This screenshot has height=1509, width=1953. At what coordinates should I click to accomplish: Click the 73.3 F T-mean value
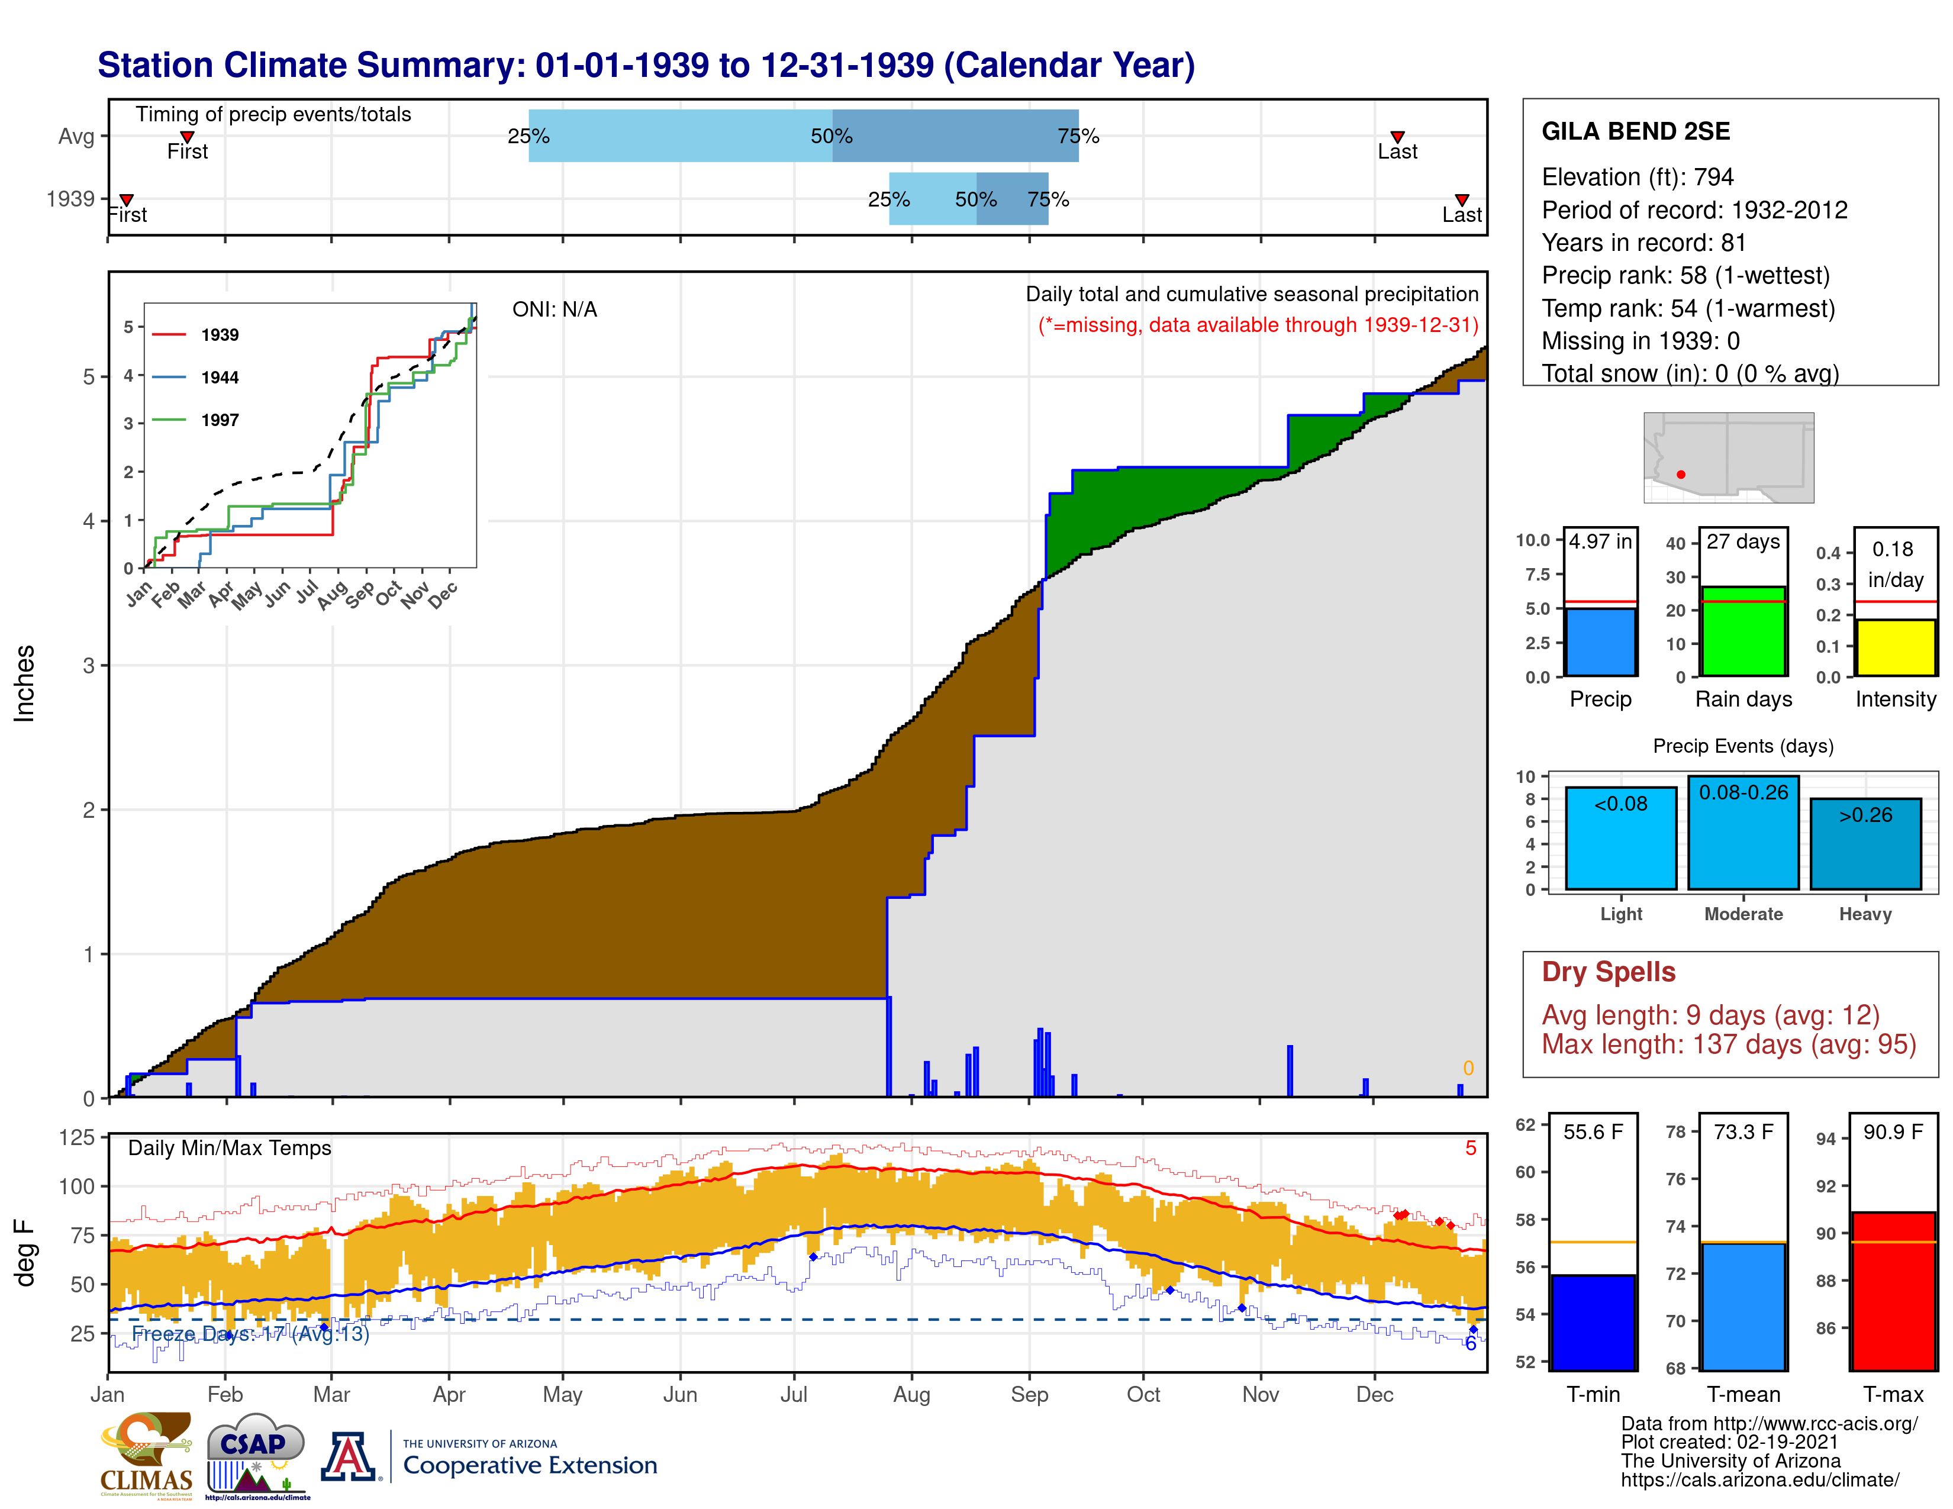(1743, 1131)
